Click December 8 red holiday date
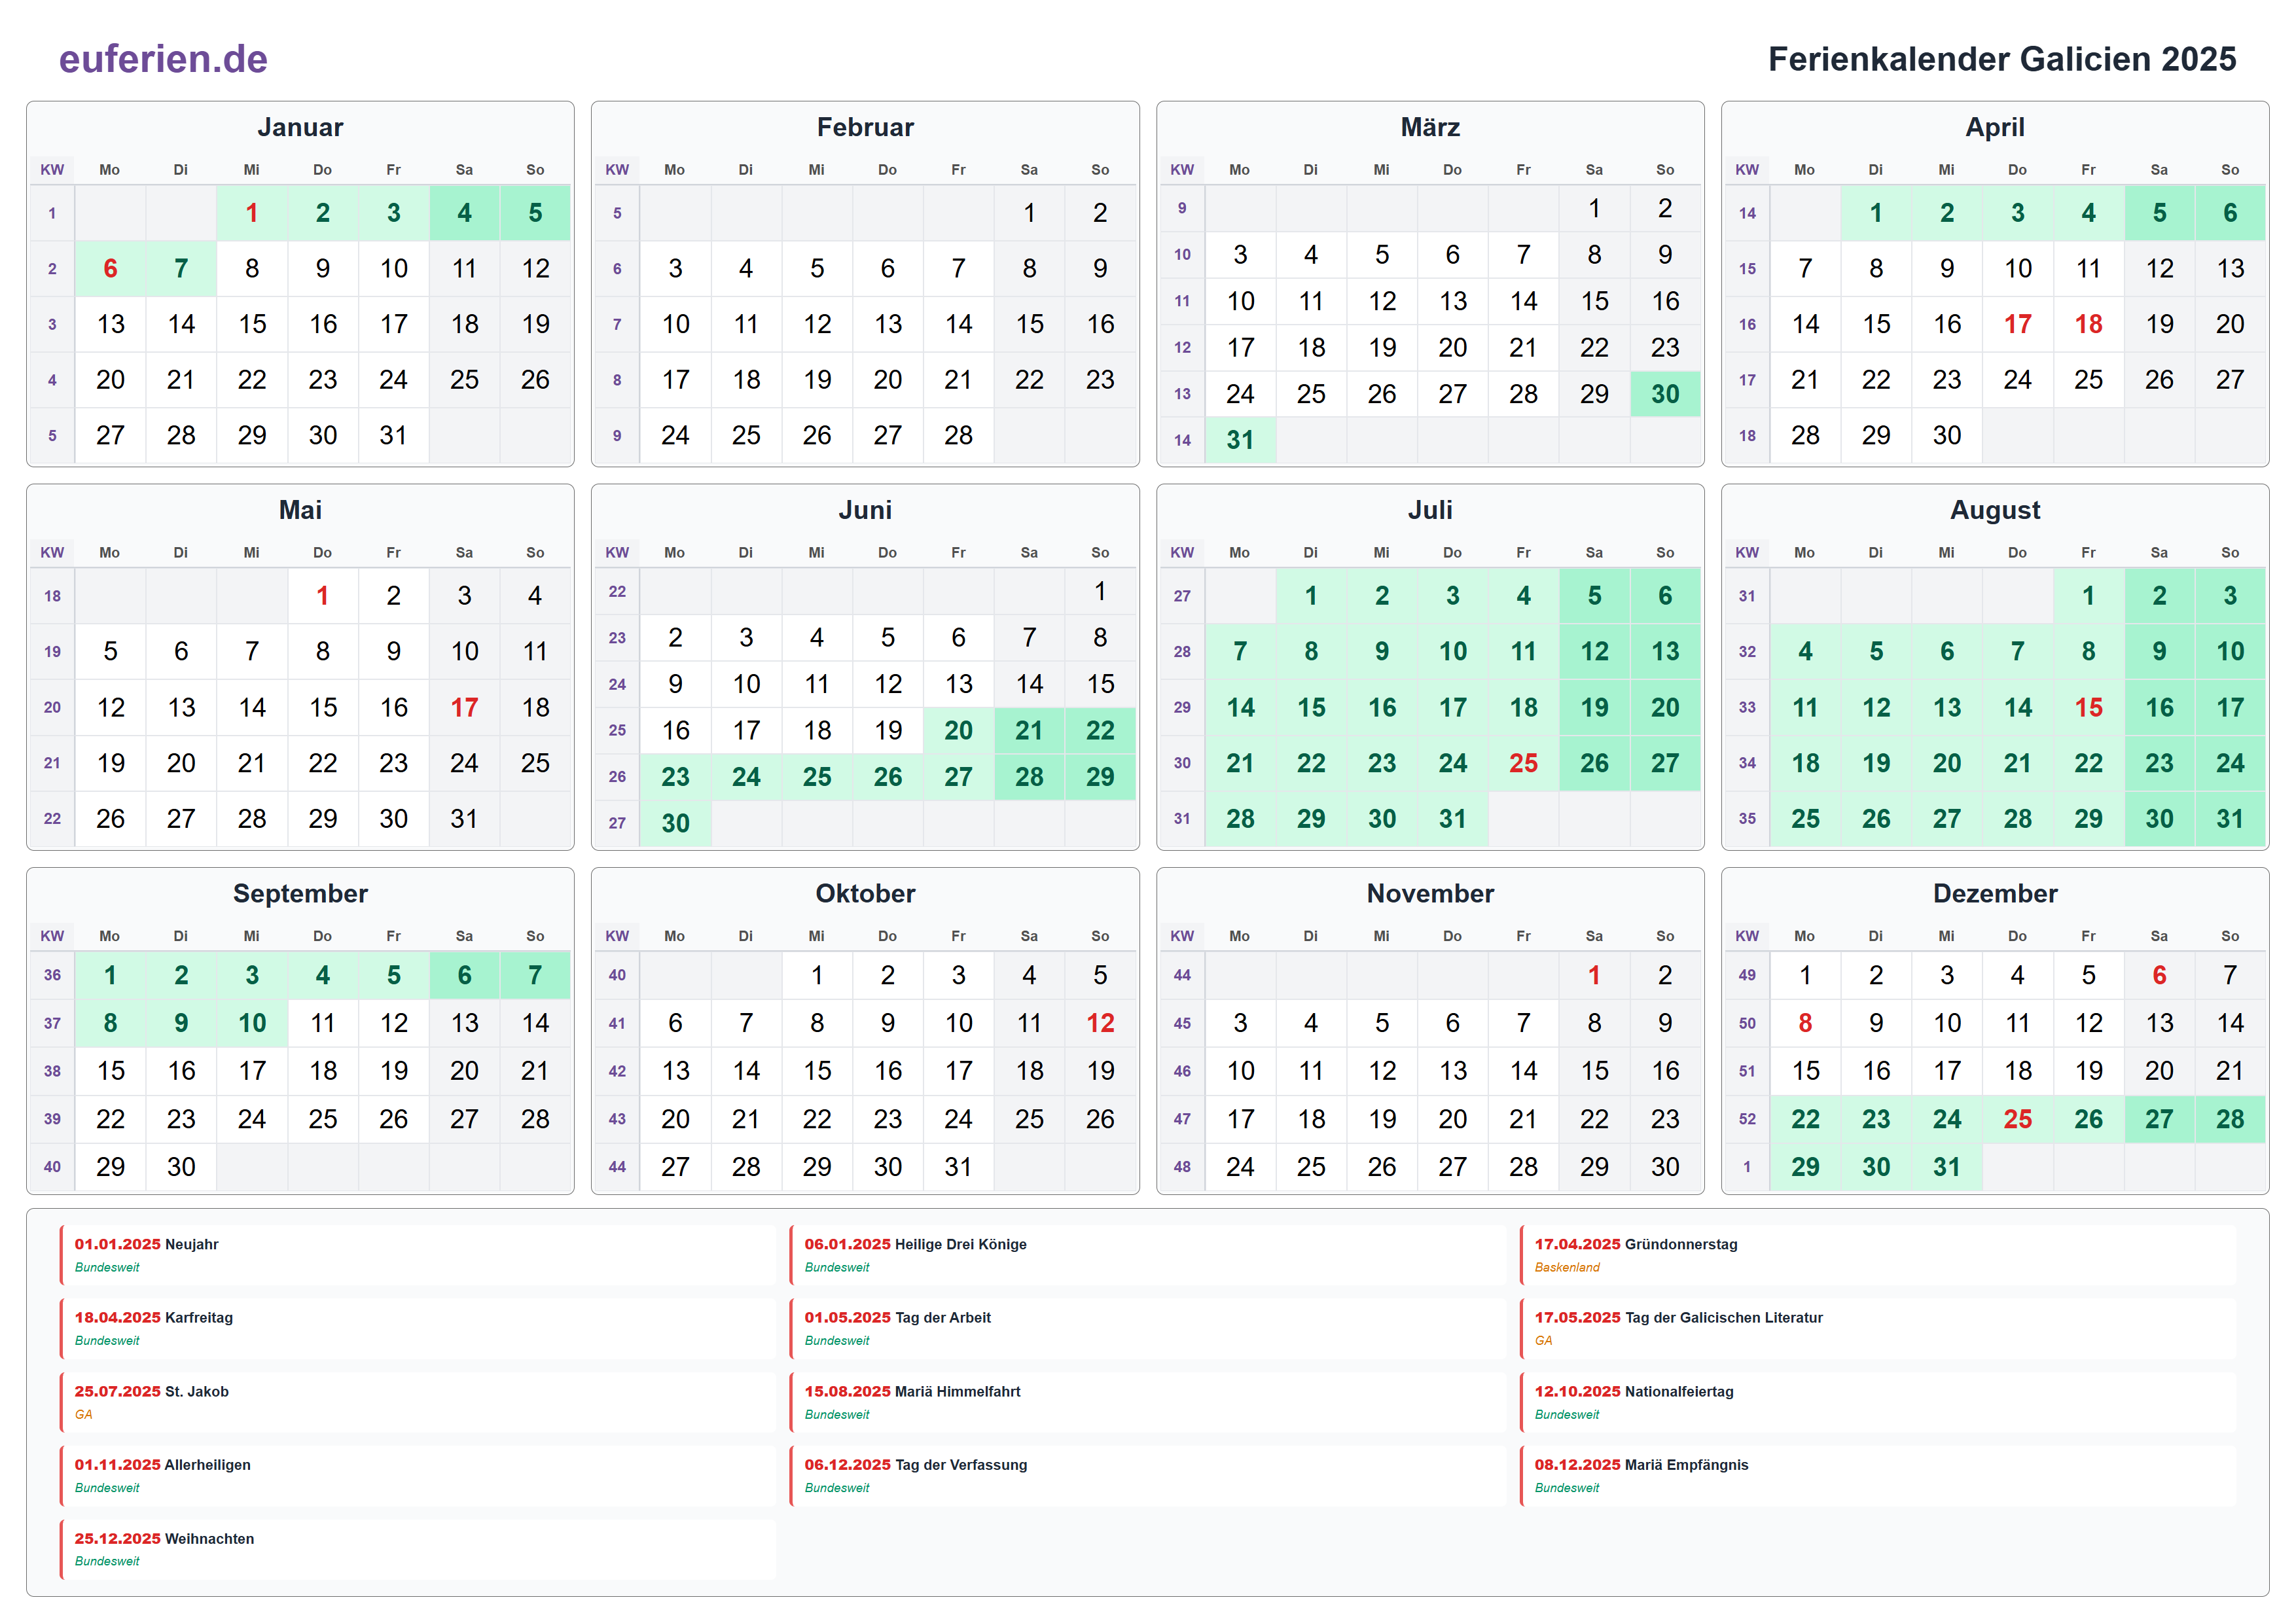 click(1805, 1023)
